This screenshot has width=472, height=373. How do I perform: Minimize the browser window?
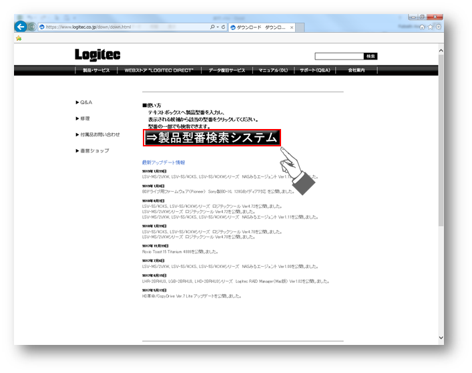coord(413,17)
